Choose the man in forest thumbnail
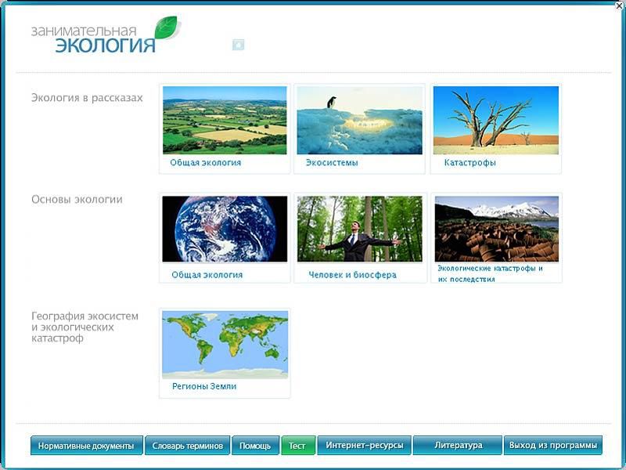Viewport: 626px width, 470px height. click(x=359, y=229)
